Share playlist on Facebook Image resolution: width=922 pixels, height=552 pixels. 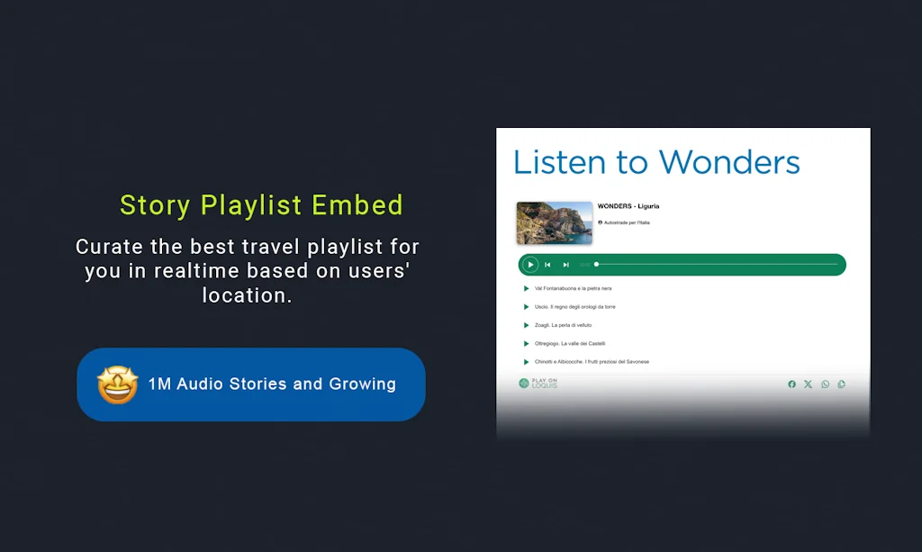click(x=792, y=385)
